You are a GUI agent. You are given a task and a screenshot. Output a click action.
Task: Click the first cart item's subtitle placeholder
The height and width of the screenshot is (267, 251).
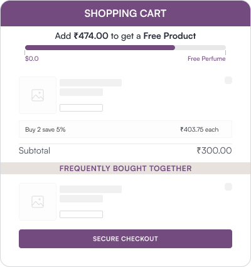(x=81, y=92)
